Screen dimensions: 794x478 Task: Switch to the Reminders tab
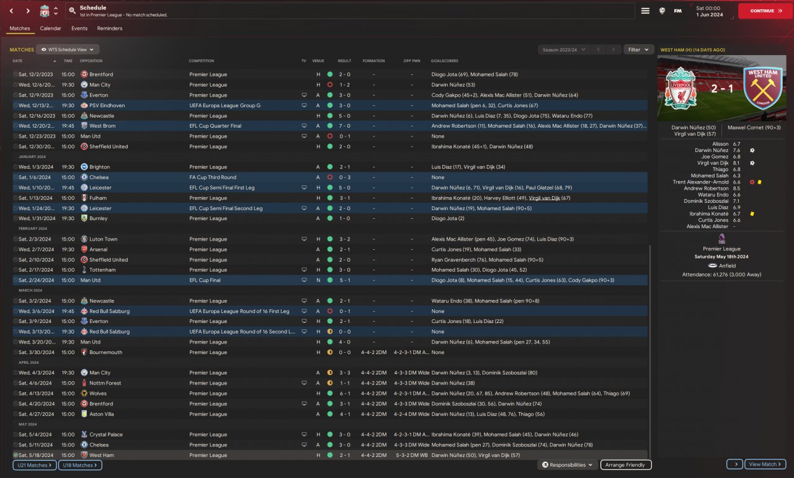pos(110,29)
